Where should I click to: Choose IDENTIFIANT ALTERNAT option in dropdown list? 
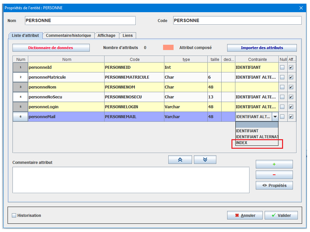pyautogui.click(x=257, y=137)
